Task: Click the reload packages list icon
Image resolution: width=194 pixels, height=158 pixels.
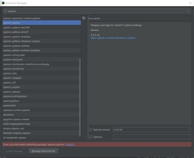Action: pos(84,18)
